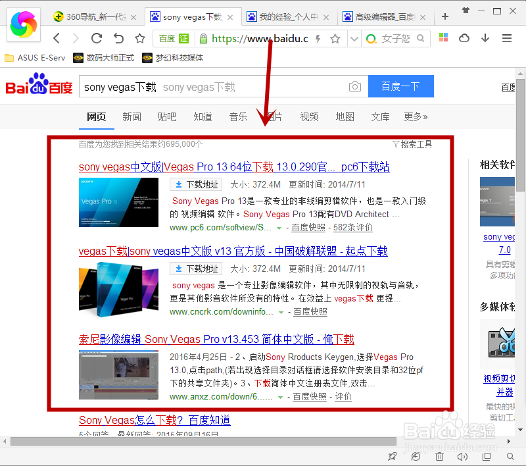Click the lightning speed-mode icon

pyautogui.click(x=318, y=39)
